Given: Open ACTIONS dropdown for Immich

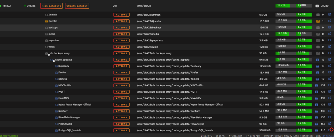Looking at the screenshot, I should 122,15.
